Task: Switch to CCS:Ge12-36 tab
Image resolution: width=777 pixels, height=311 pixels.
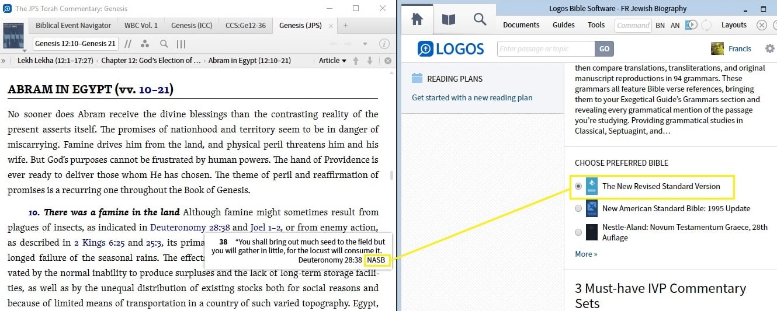Action: 245,26
